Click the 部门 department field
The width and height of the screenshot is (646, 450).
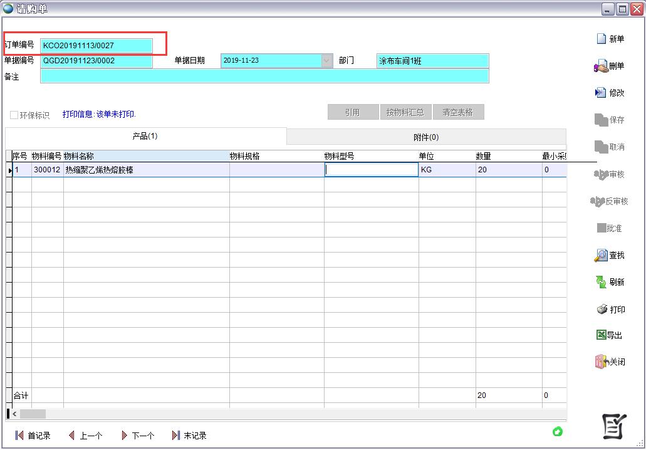click(x=432, y=61)
